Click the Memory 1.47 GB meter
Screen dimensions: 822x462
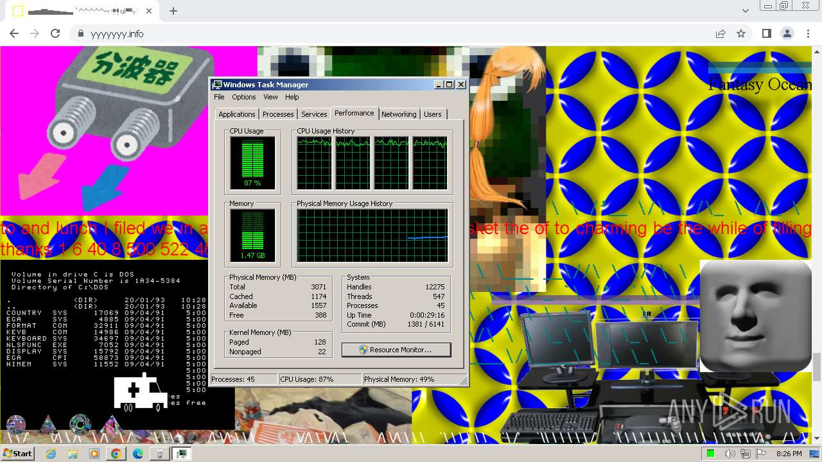pos(252,235)
